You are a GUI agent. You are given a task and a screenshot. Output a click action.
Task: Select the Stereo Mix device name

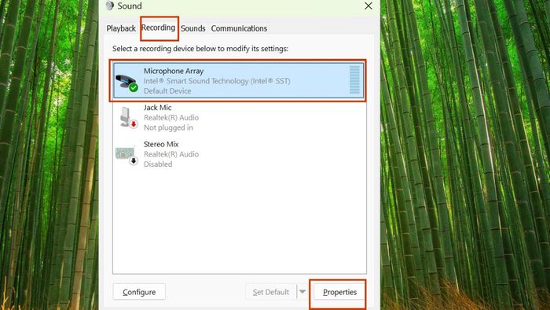(x=161, y=144)
